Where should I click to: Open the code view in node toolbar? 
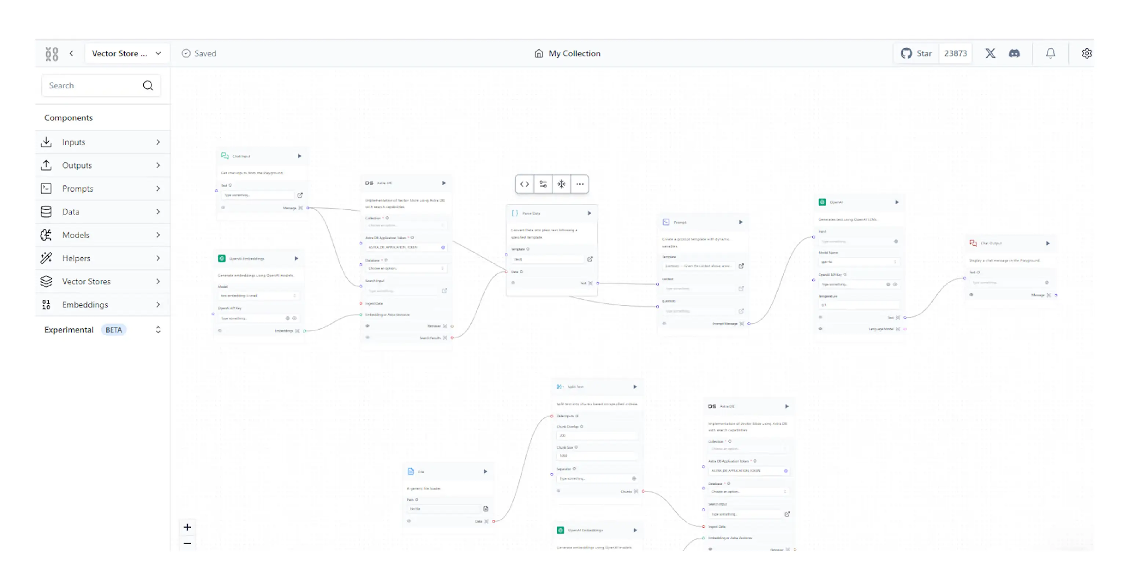pos(524,184)
